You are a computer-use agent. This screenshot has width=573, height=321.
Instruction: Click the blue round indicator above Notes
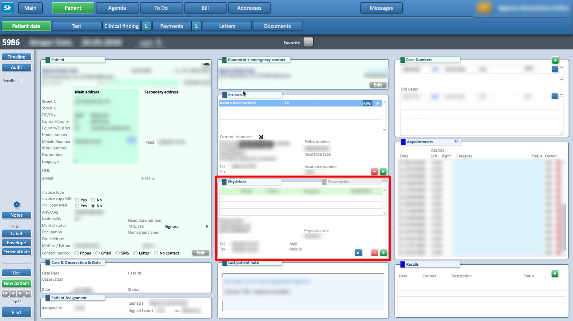[17, 205]
